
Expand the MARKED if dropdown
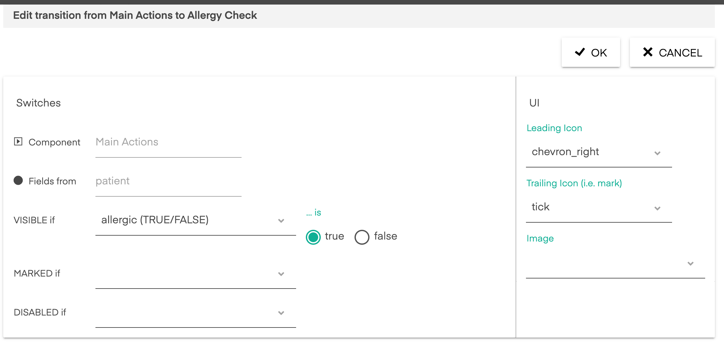click(x=196, y=274)
